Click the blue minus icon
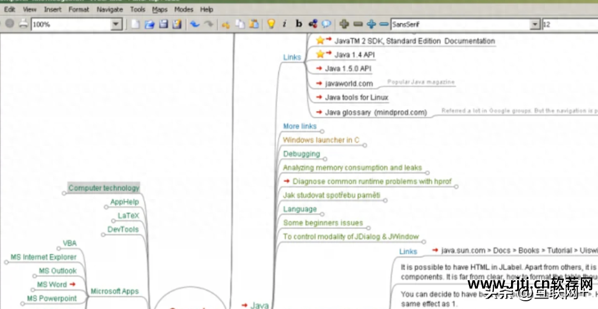The width and height of the screenshot is (598, 309). (384, 24)
